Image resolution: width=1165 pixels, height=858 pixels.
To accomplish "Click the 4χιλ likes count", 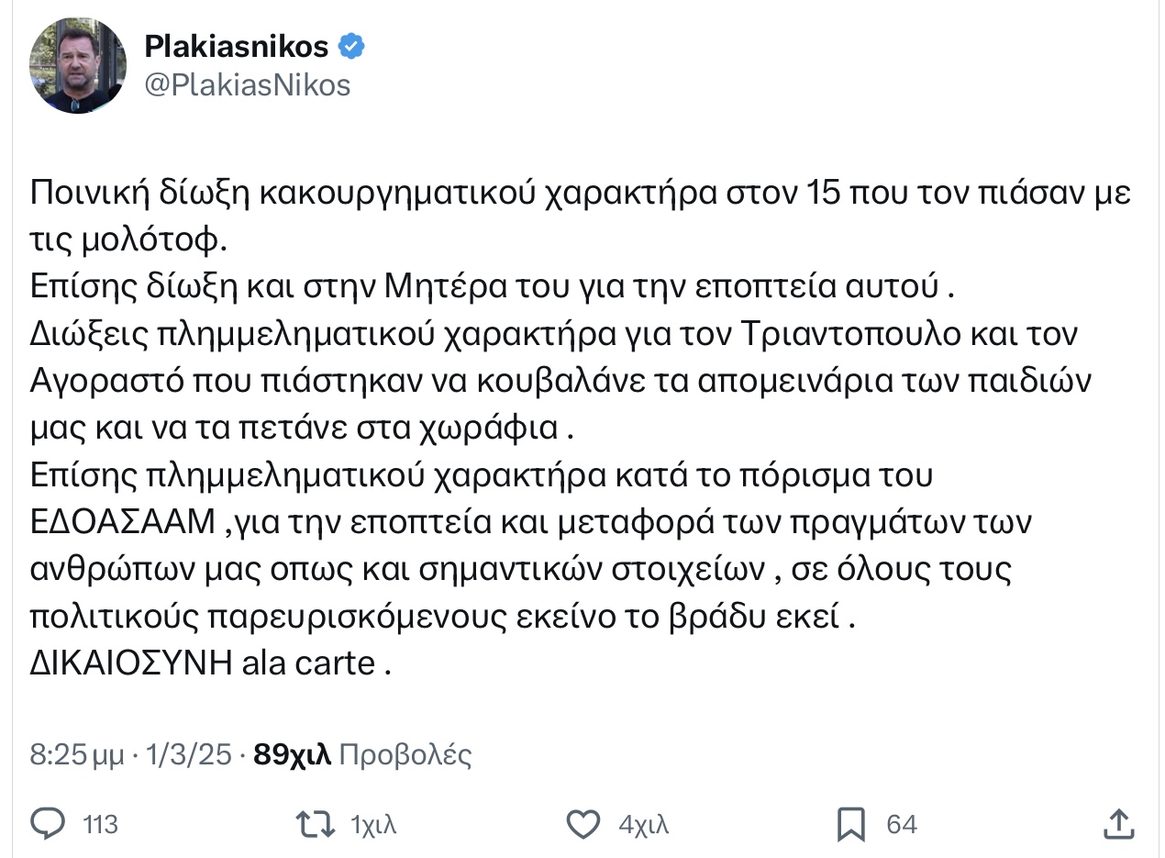I will click(x=644, y=825).
